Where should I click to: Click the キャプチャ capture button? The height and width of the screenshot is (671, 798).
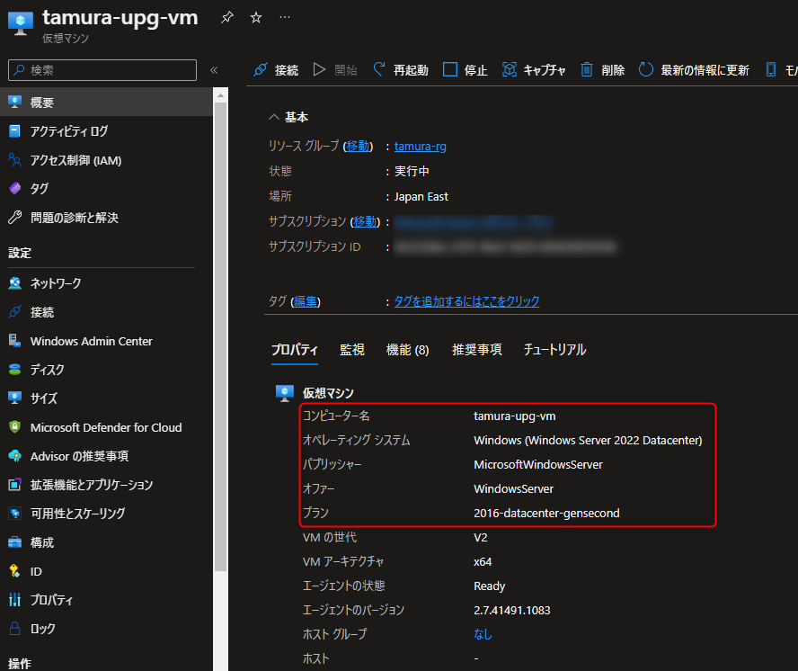click(x=534, y=70)
